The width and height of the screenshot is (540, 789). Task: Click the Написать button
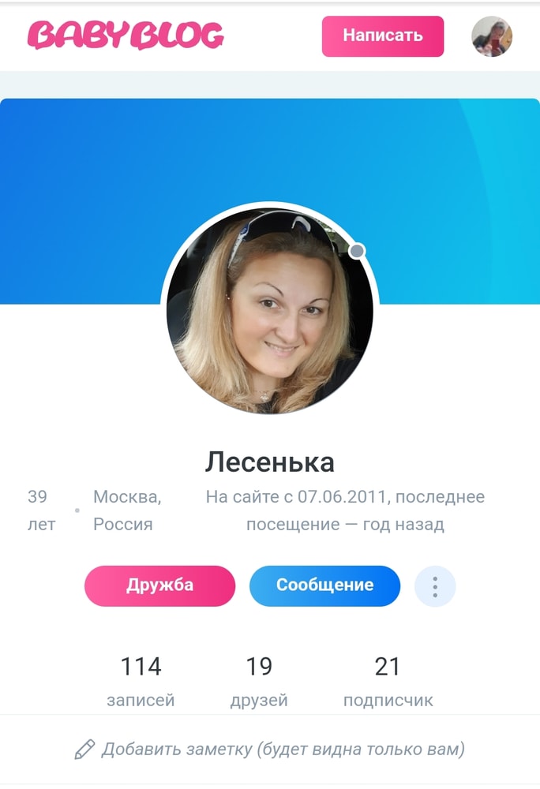click(x=383, y=36)
